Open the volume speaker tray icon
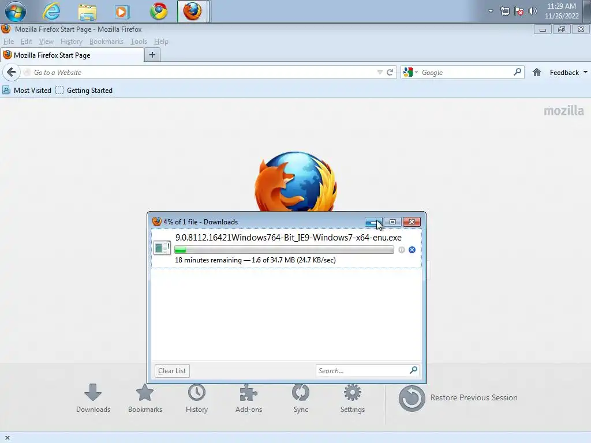 click(533, 11)
